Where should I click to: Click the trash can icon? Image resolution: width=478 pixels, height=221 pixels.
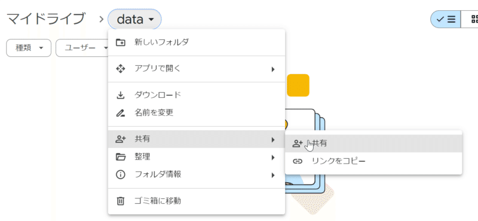pyautogui.click(x=121, y=201)
